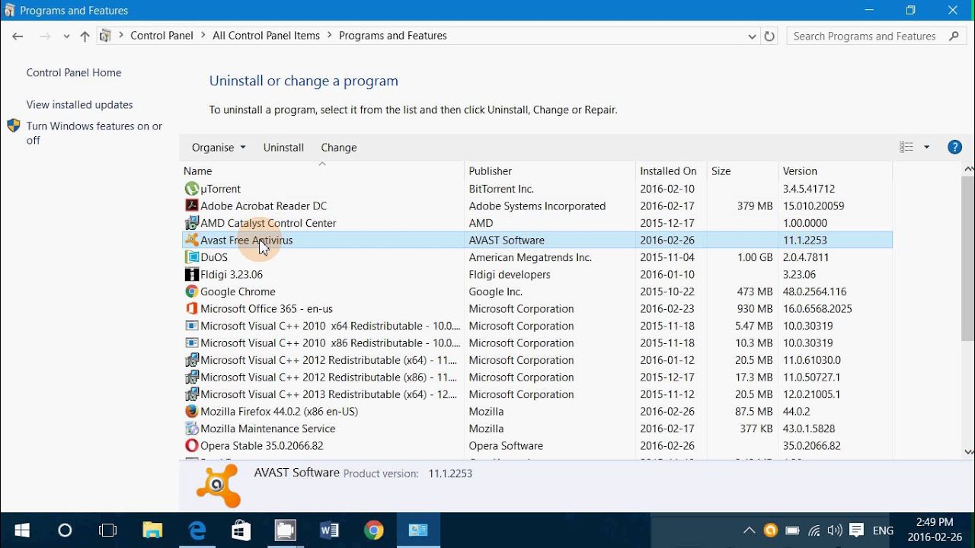Click the Control Panel breadcrumb

coord(161,36)
